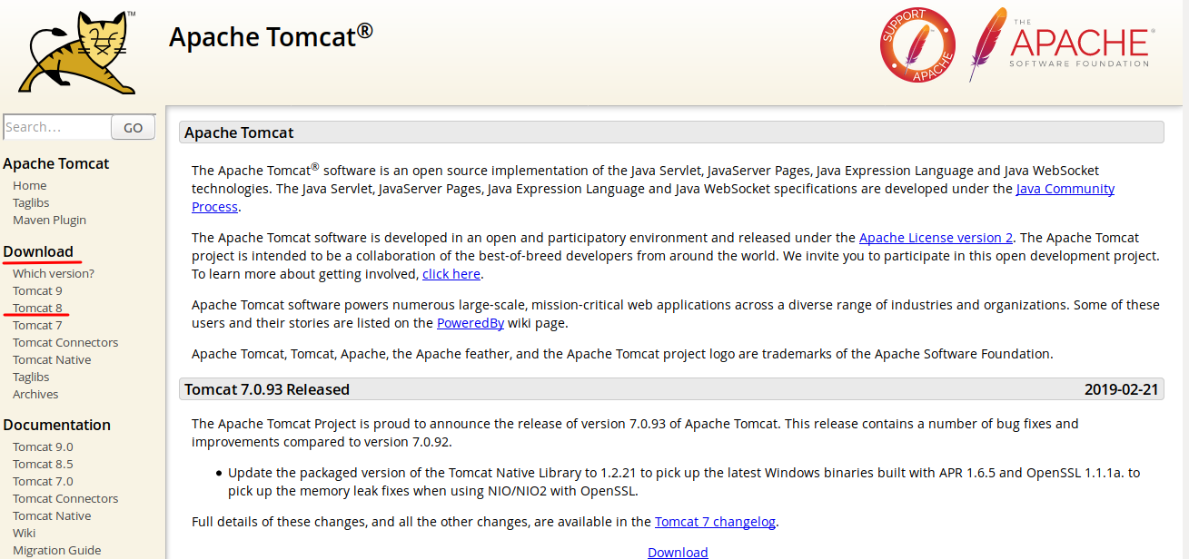Open the Tomcat 8 download page

[x=36, y=308]
